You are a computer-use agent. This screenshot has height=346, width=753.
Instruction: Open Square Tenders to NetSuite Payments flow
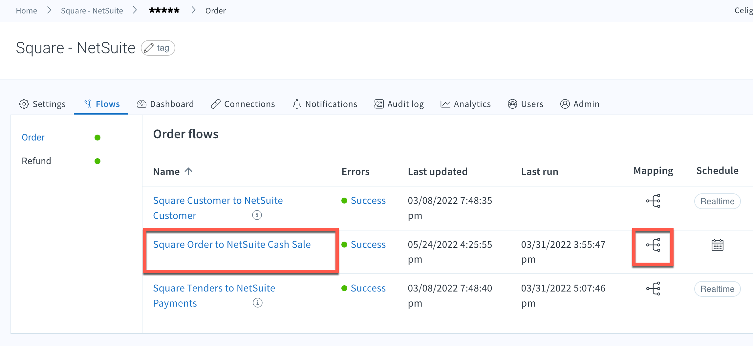click(214, 295)
